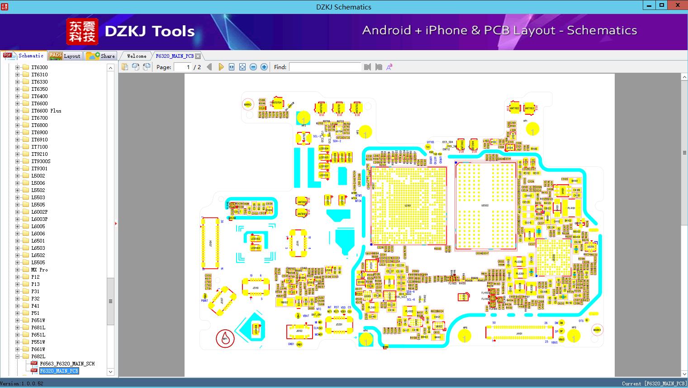Toggle match-case search option icon
The image size is (688, 388).
click(389, 67)
